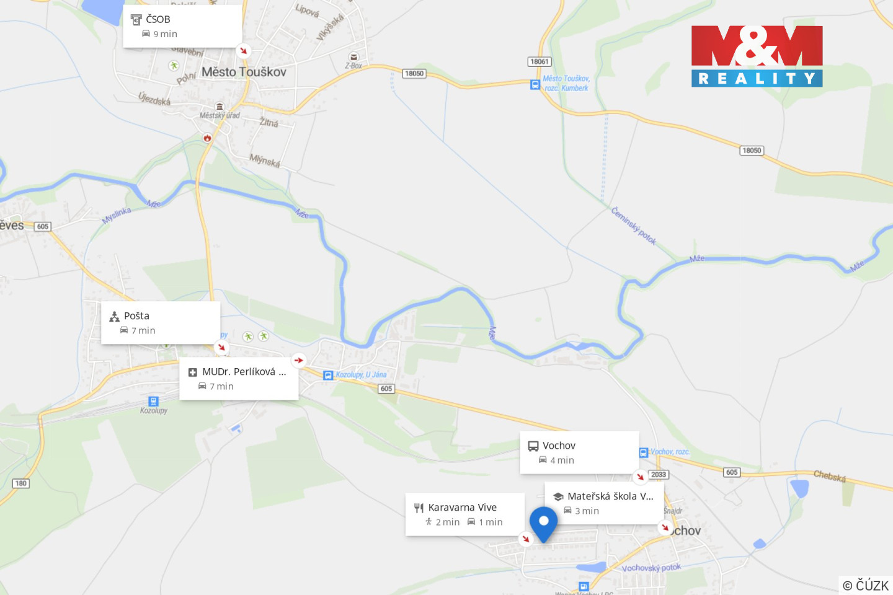Click the Kozolupy, U Jána bus stop icon

click(328, 375)
